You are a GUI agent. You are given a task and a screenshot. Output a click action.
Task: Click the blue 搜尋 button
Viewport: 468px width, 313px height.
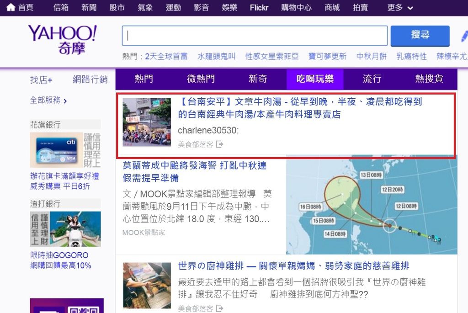pos(420,36)
